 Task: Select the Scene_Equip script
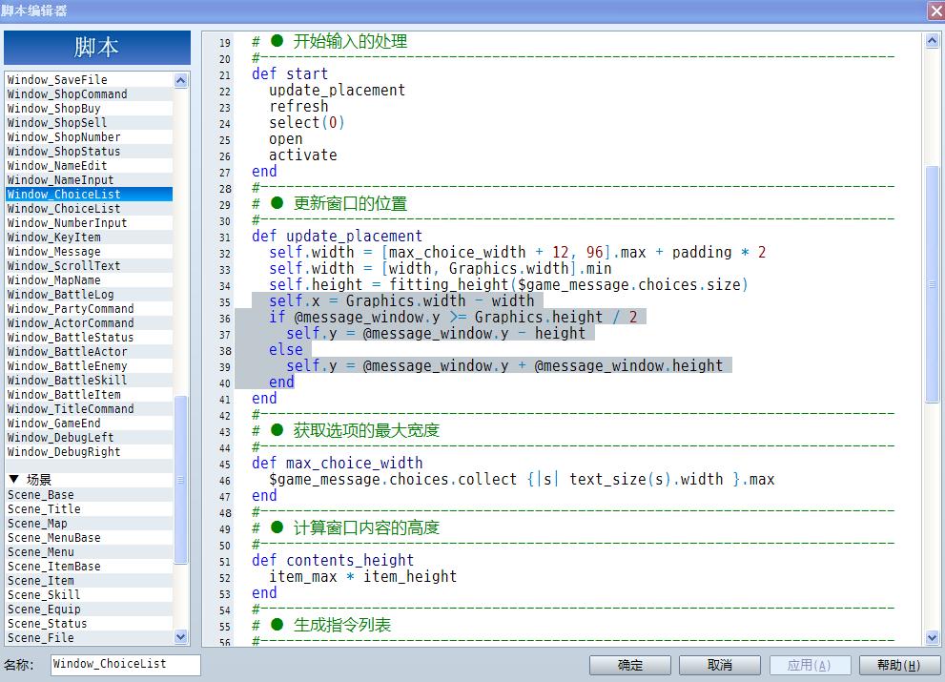[90, 610]
